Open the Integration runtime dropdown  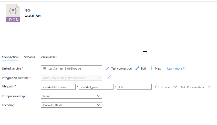pos(71,78)
